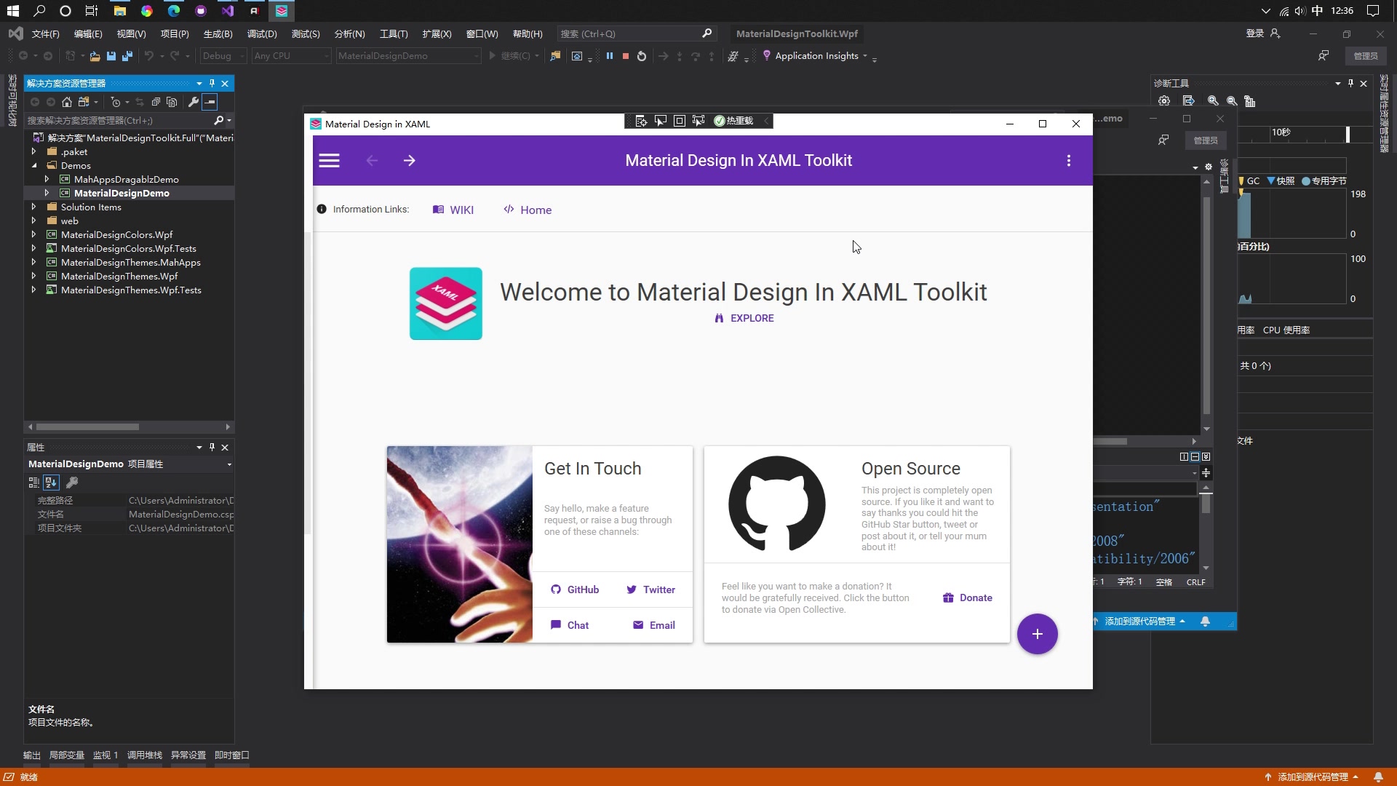Click the stop debugging red square icon

tap(625, 56)
